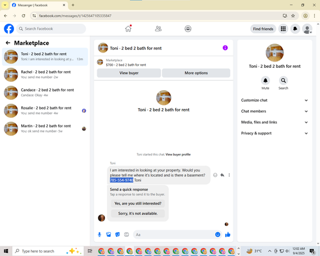The height and width of the screenshot is (256, 320).
Task: Go back from the Marketplace list
Action: pos(8,43)
